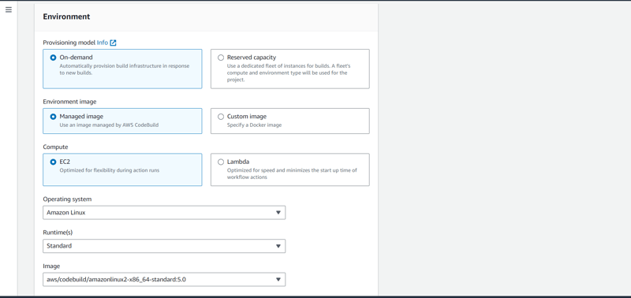Click the 'Environment image' label
The image size is (631, 298).
click(x=69, y=102)
